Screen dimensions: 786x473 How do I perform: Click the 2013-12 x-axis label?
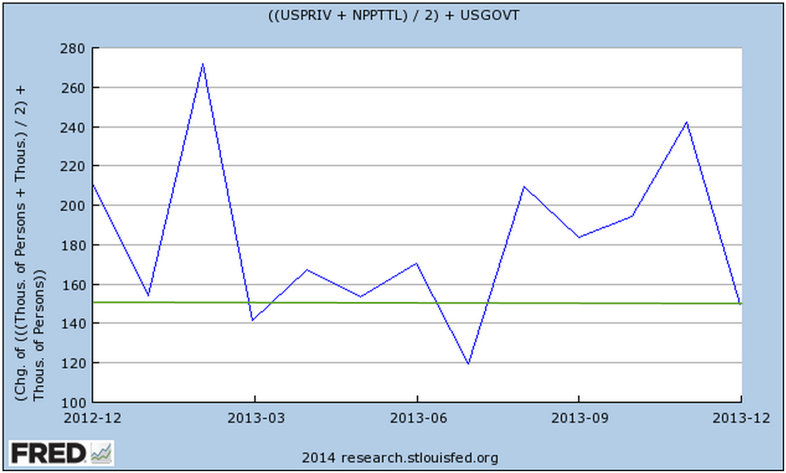coord(741,418)
